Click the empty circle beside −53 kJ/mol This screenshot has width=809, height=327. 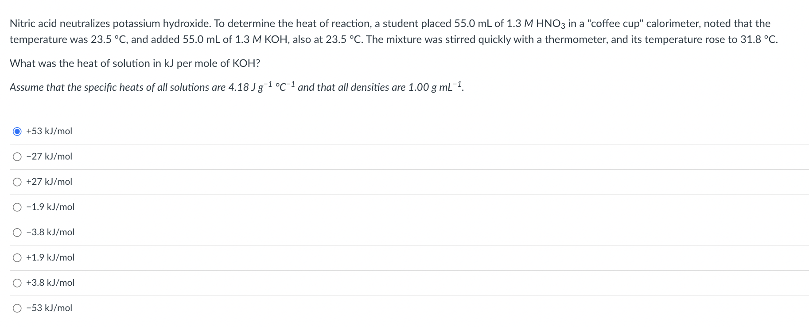click(17, 308)
